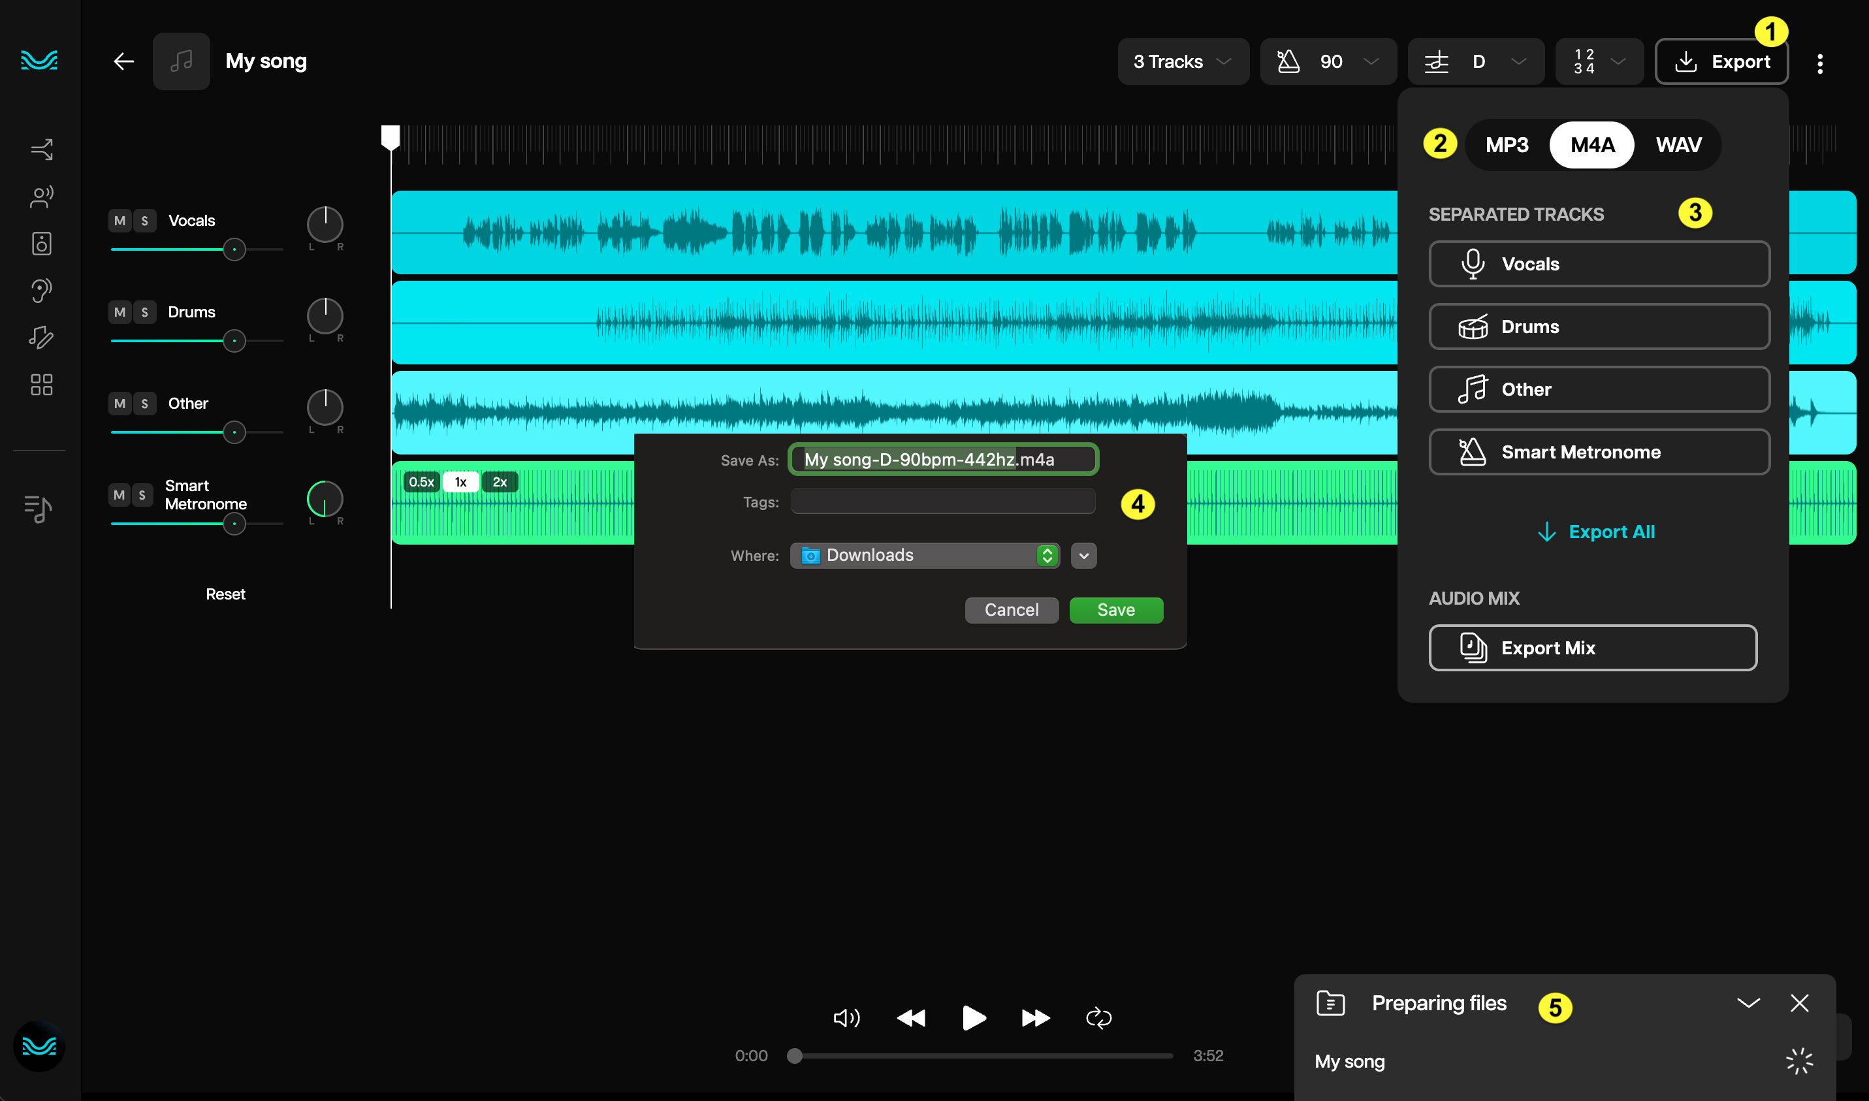Click the Export button in top bar

coord(1721,61)
